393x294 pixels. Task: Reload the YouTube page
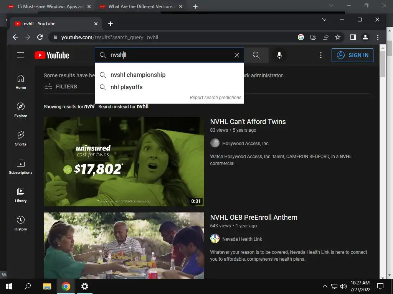point(40,37)
